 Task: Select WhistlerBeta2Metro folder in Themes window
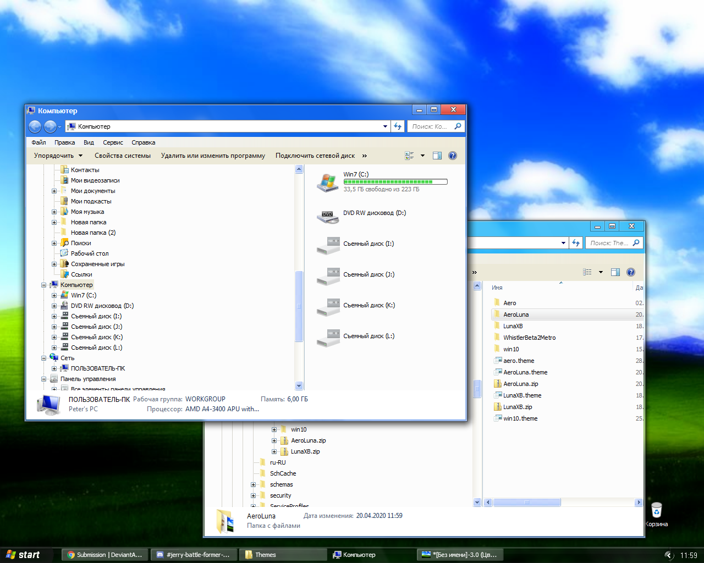pos(529,338)
